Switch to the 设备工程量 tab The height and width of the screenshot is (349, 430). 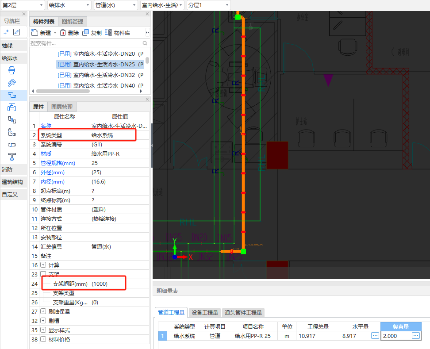click(x=204, y=312)
